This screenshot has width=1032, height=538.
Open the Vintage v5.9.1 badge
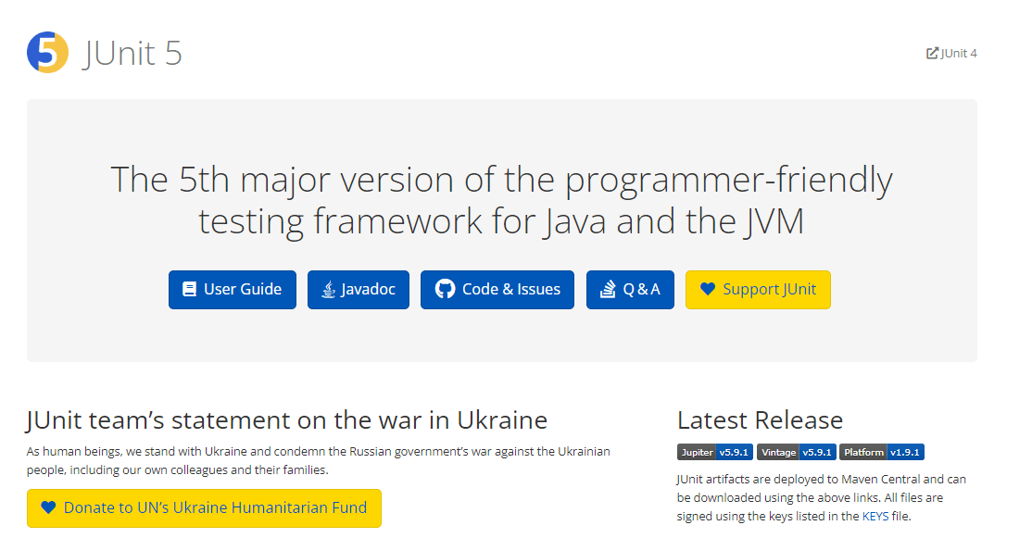[796, 453]
